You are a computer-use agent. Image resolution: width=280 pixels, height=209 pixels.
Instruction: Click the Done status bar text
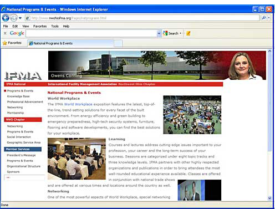click(4, 205)
